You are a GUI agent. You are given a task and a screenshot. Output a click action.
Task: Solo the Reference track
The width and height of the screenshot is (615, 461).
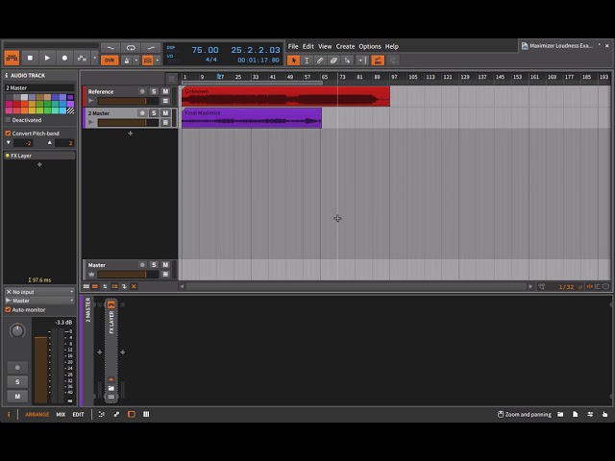coord(154,91)
